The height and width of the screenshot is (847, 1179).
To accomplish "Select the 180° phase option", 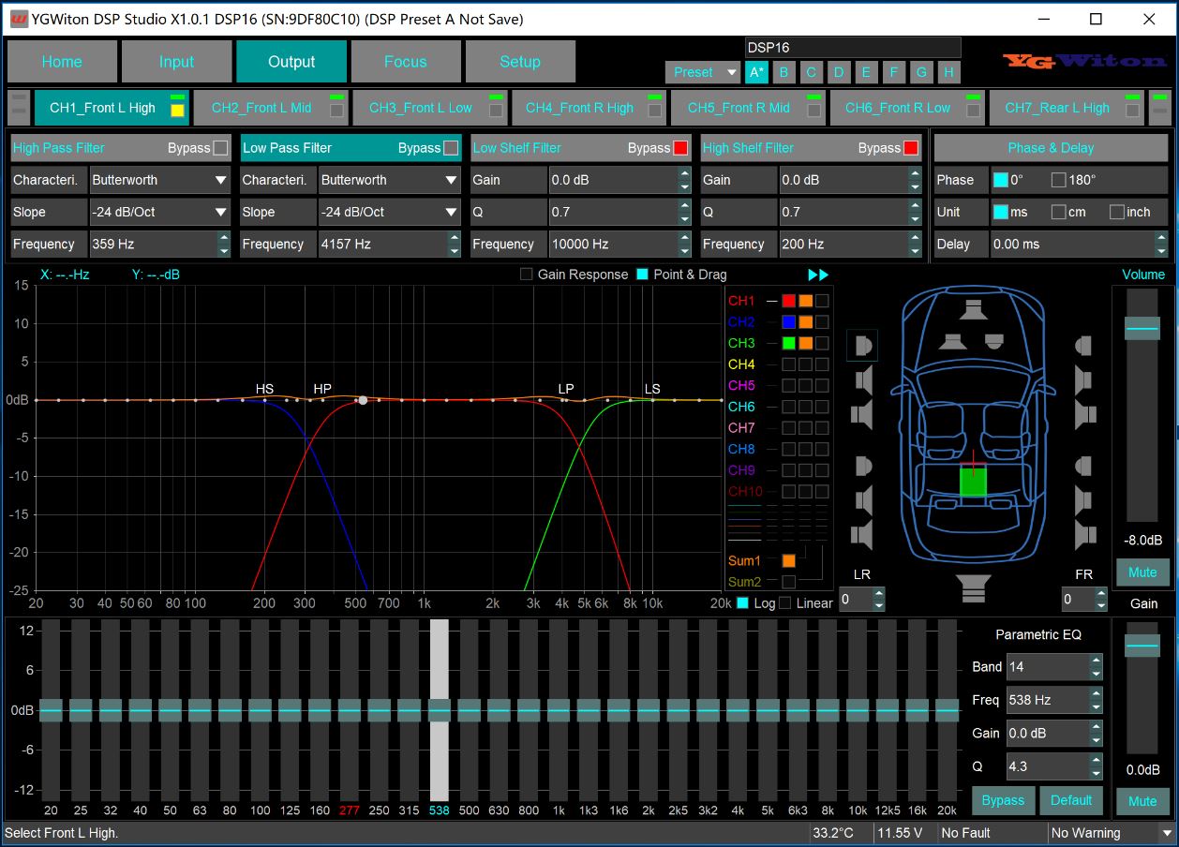I will tap(1058, 180).
